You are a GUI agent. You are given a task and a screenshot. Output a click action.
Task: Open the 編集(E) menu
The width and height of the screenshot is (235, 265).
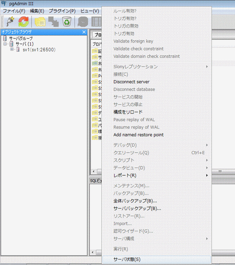(x=37, y=11)
